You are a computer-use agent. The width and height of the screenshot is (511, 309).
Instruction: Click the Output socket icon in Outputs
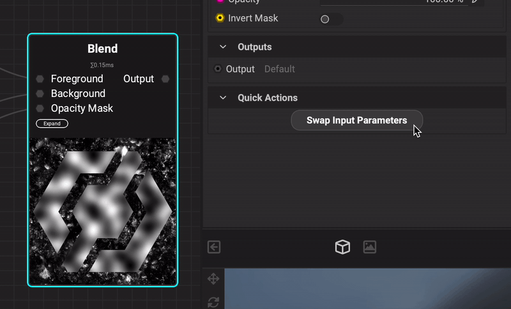pos(218,69)
